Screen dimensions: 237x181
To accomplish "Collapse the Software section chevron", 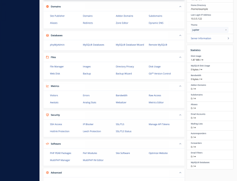I will click(x=180, y=144).
